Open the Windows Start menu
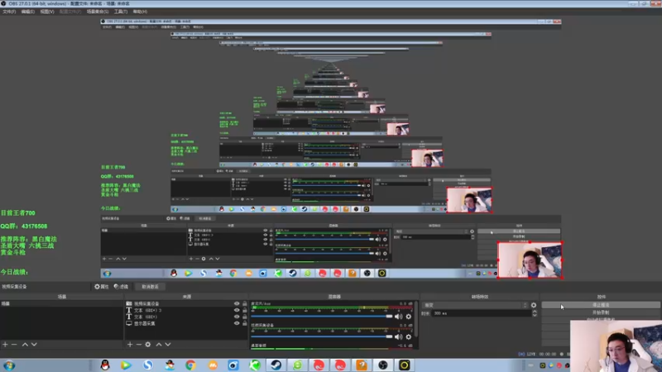Screen dimensions: 662x372 (x=9, y=365)
